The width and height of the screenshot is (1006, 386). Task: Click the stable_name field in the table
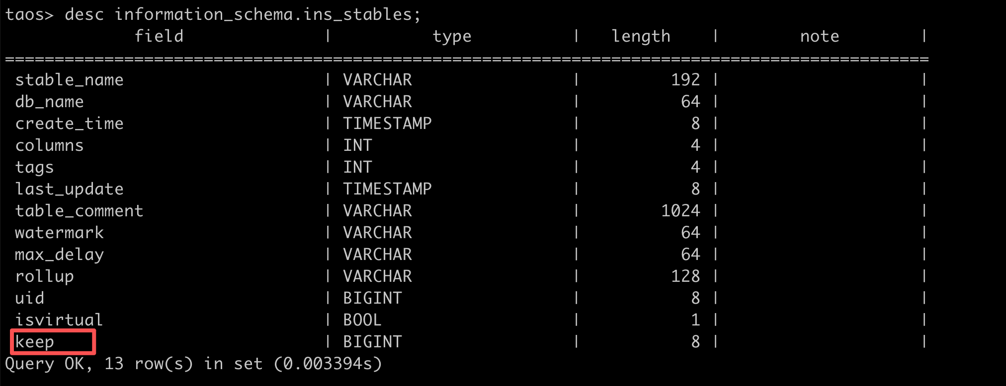click(69, 80)
